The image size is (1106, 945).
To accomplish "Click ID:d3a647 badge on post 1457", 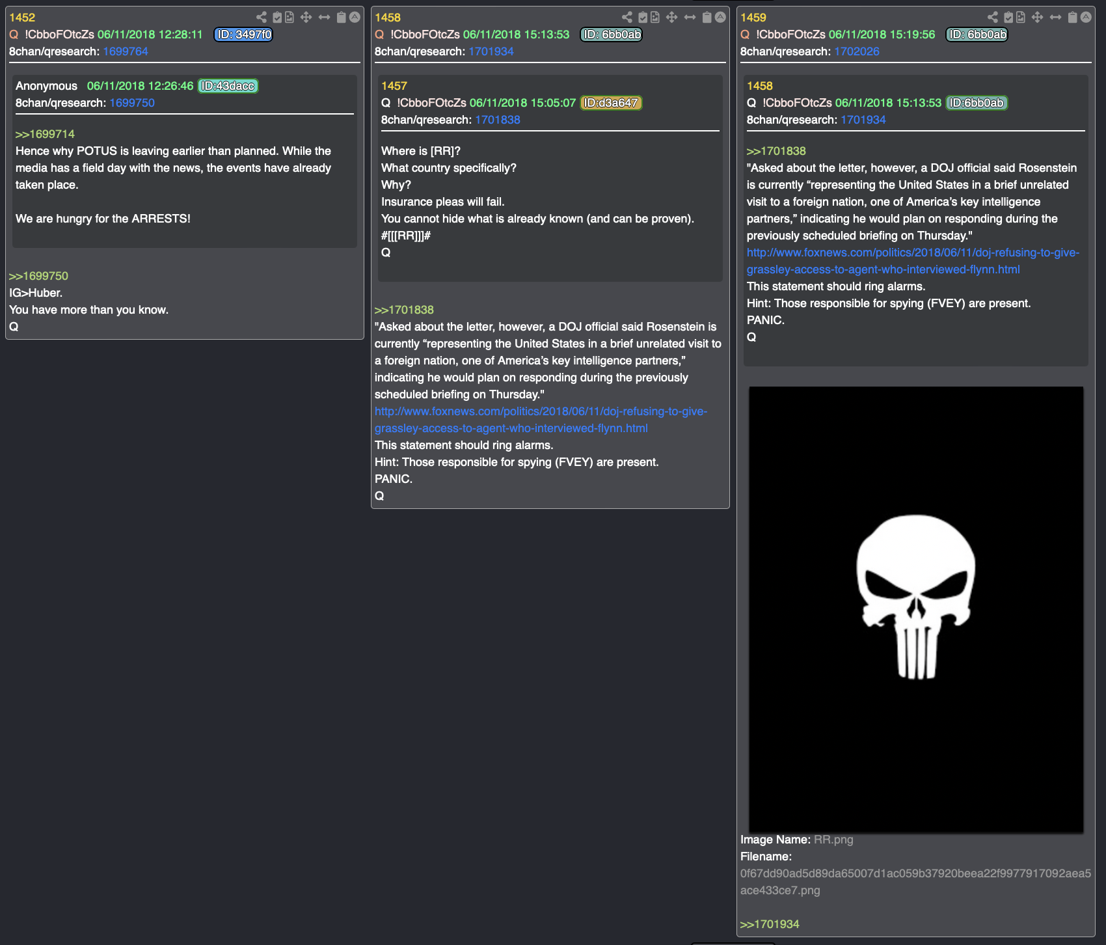I will pos(611,103).
